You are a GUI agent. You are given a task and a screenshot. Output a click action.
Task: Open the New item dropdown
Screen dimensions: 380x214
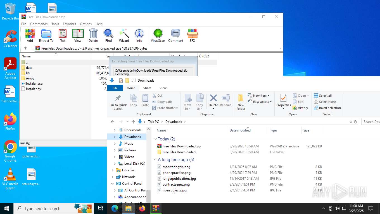point(258,96)
